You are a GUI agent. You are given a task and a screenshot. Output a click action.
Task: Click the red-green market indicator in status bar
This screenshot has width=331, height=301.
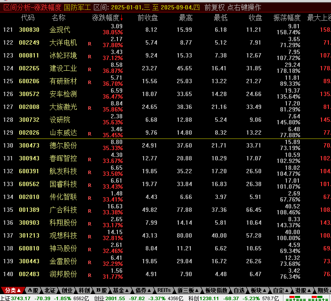(x=307, y=298)
